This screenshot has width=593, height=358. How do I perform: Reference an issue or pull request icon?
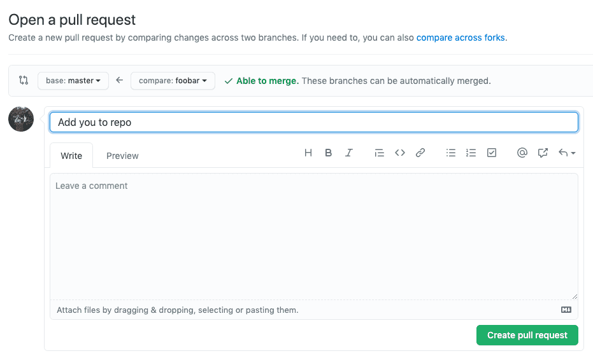(x=543, y=153)
